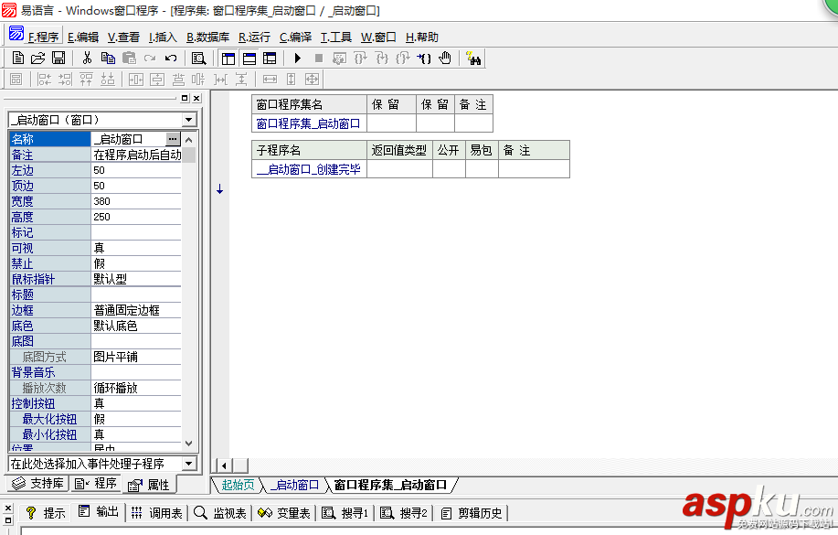Click the Find magnifier toolbar icon
Screen dimensions: 838x535
tap(199, 58)
